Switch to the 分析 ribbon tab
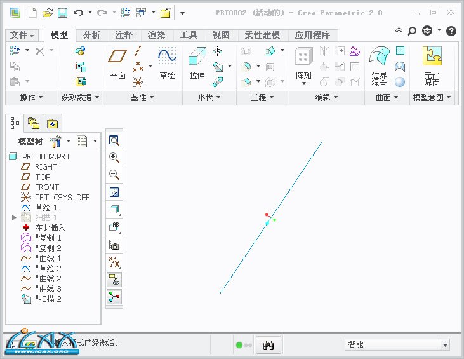This screenshot has height=359, width=464. click(91, 35)
